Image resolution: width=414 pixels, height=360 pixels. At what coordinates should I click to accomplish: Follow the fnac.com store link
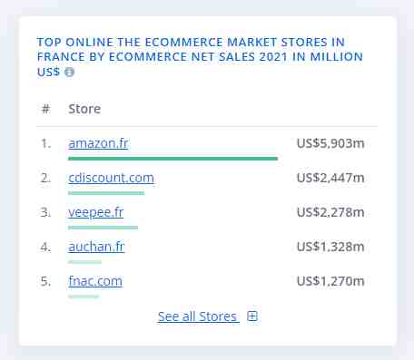coord(95,281)
